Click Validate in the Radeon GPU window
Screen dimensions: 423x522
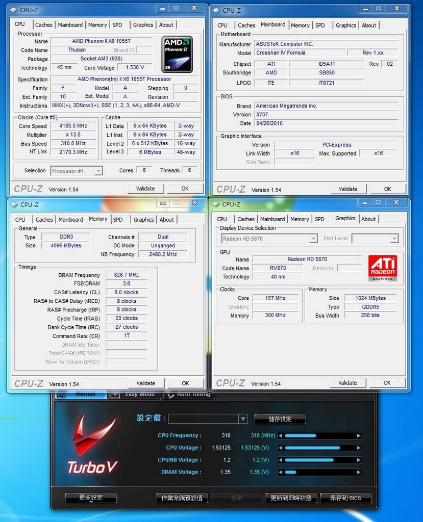click(347, 383)
